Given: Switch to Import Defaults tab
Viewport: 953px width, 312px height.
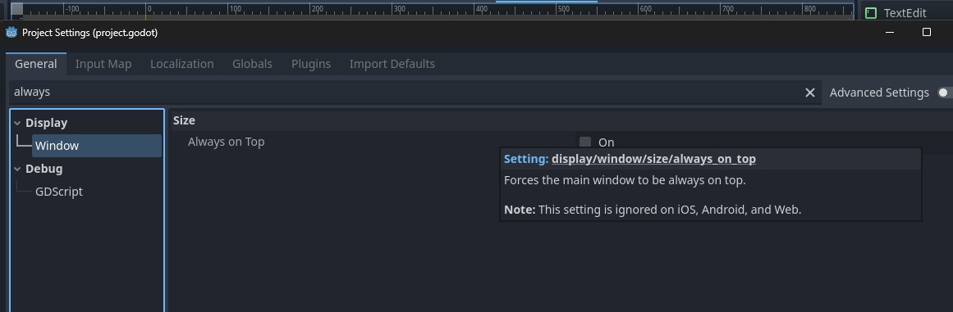Looking at the screenshot, I should click(392, 64).
